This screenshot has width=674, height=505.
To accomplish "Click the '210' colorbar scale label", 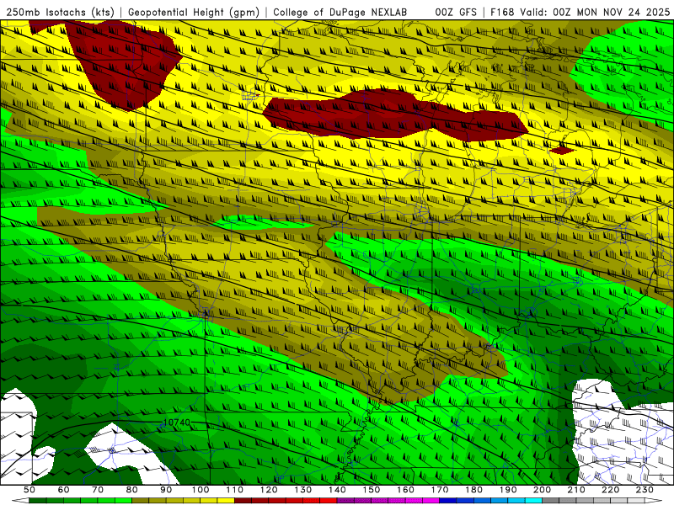I will click(x=576, y=490).
